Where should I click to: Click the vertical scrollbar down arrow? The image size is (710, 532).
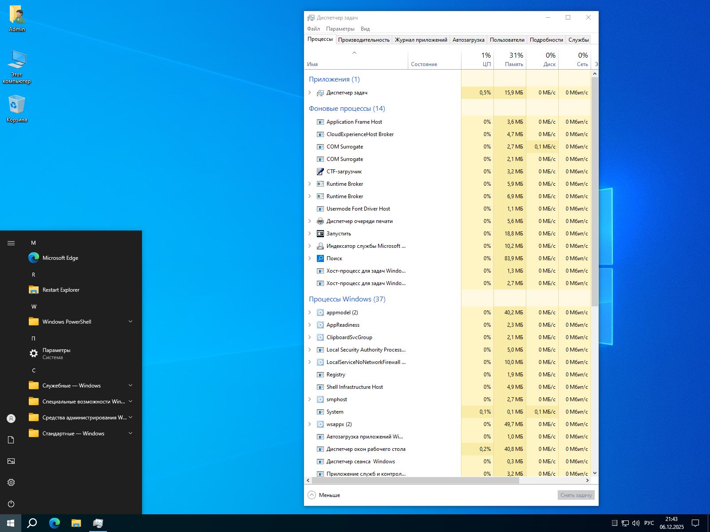pos(595,473)
